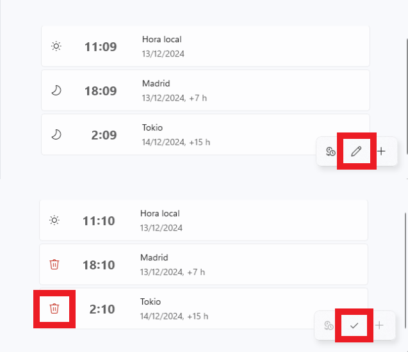Screen dimensions: 408x352
Task: Select the Hora local card showing 11:10
Action: pyautogui.click(x=204, y=220)
